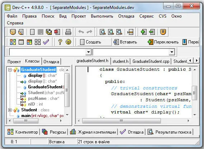Click the about smiley face icon
This screenshot has height=149, width=204.
68,42
